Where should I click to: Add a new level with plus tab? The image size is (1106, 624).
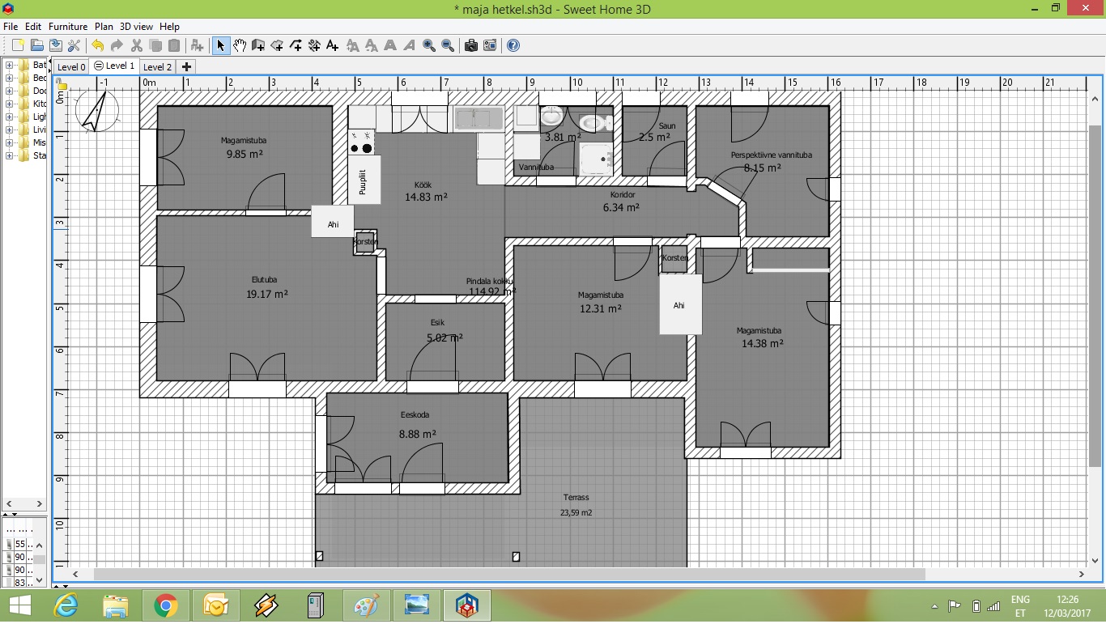coord(186,66)
